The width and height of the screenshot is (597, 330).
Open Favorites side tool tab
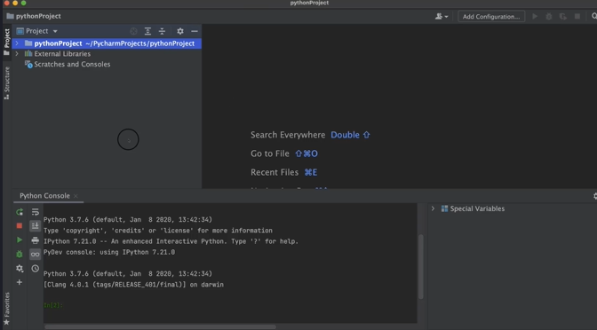click(x=6, y=309)
